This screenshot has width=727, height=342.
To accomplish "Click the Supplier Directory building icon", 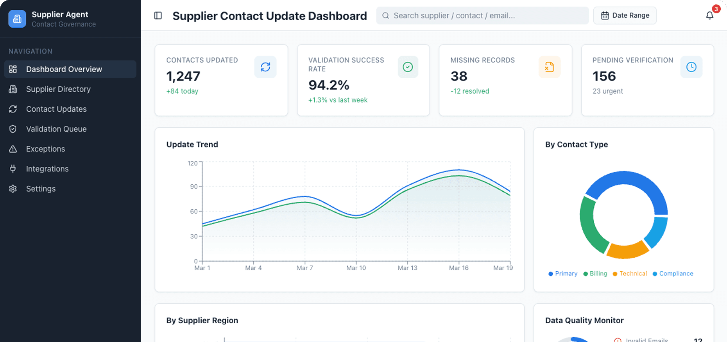I will click(13, 89).
